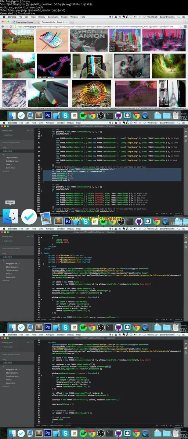
Task: Open HTML language dropdown in the 13:07 status bar
Action: [164, 213]
